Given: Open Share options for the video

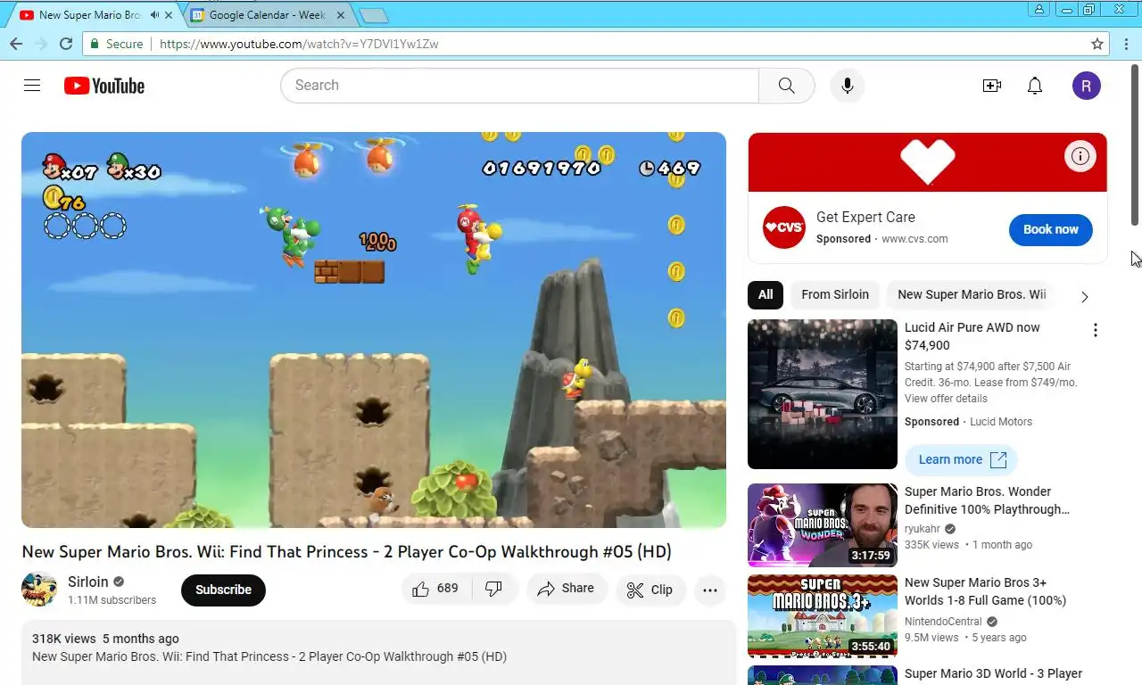Looking at the screenshot, I should 567,589.
